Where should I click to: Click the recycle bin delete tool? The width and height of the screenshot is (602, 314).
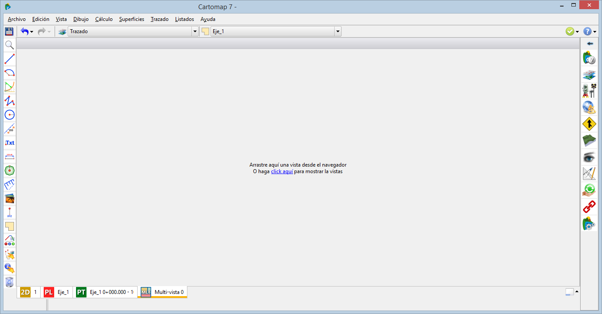click(x=9, y=282)
